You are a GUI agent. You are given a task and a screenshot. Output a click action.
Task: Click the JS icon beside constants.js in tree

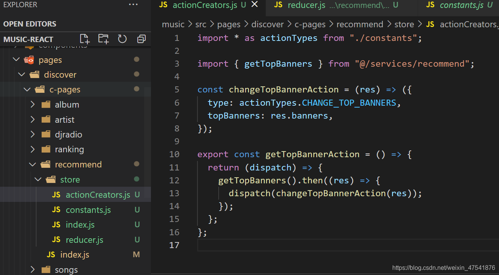(x=56, y=209)
